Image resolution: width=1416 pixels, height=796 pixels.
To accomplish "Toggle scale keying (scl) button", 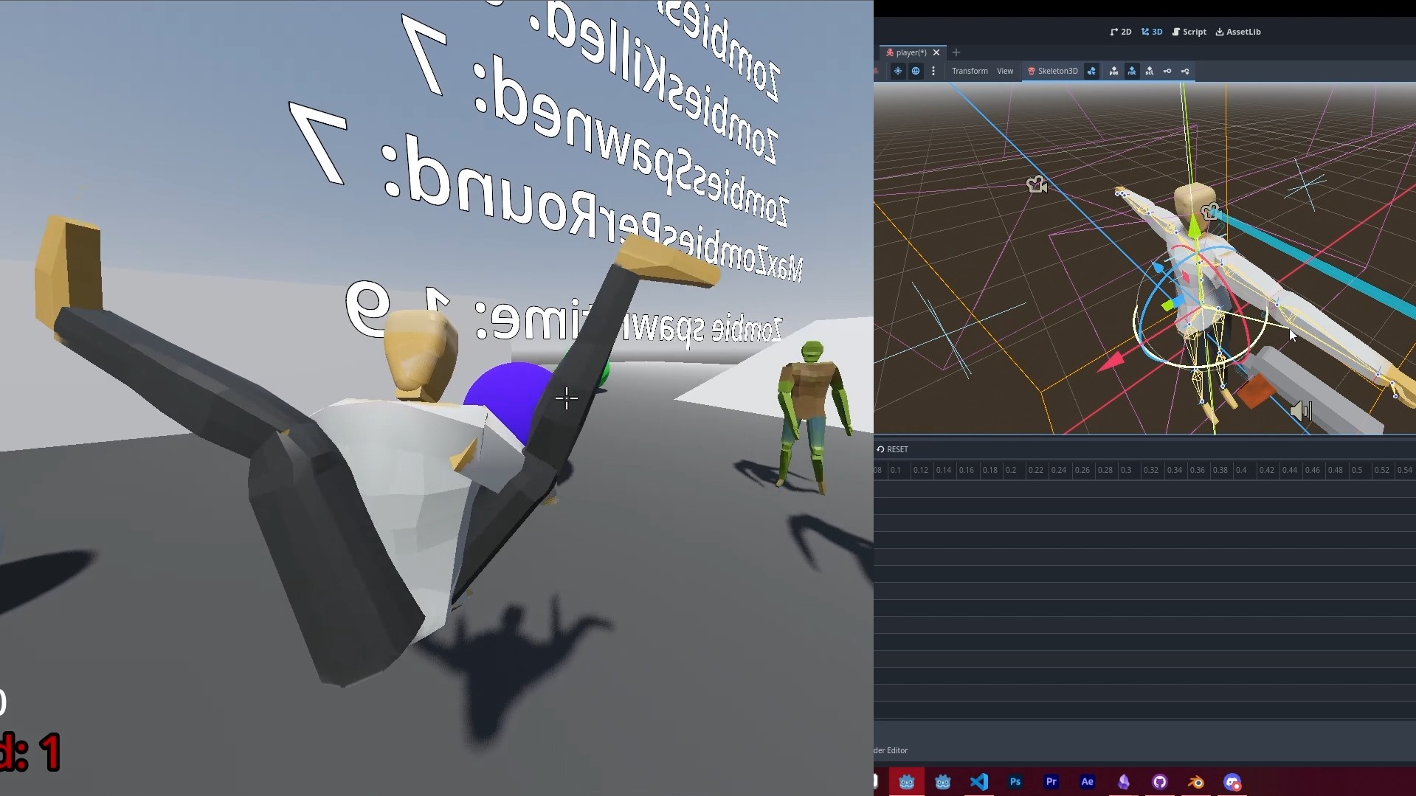I will (1150, 71).
